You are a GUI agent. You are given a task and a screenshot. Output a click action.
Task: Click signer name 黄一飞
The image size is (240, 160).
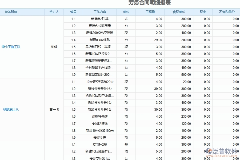[54, 109]
